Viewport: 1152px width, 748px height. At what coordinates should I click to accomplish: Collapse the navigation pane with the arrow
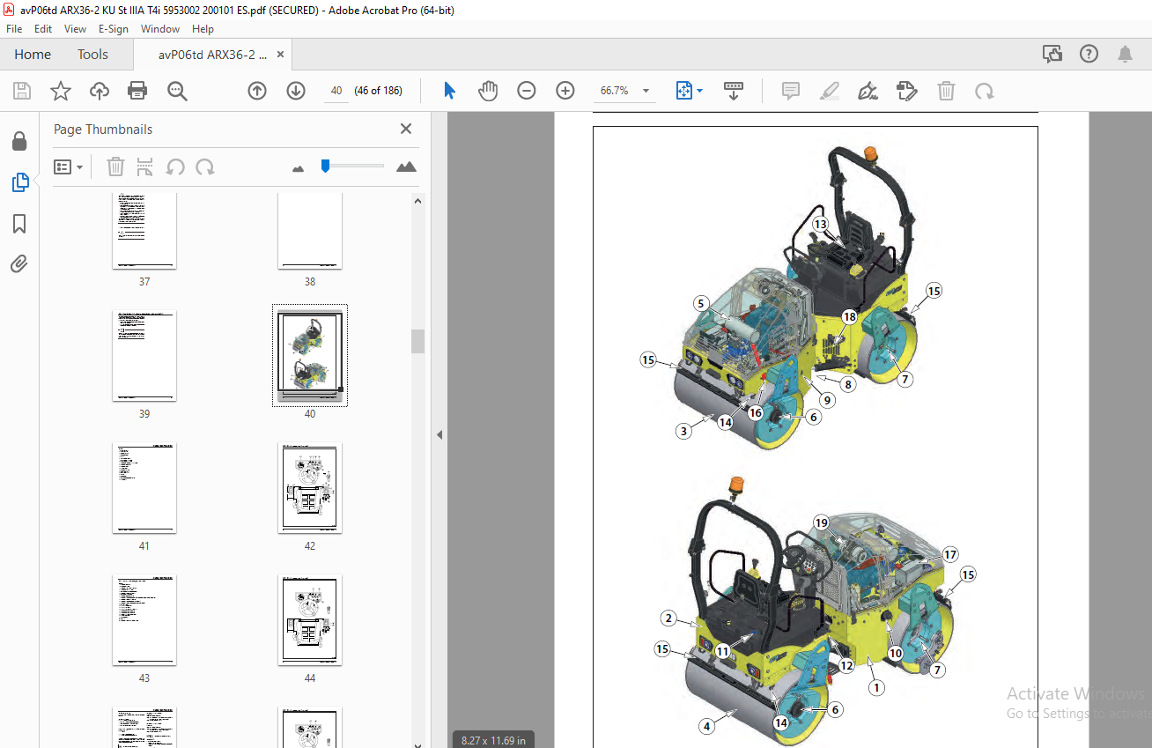pyautogui.click(x=439, y=434)
